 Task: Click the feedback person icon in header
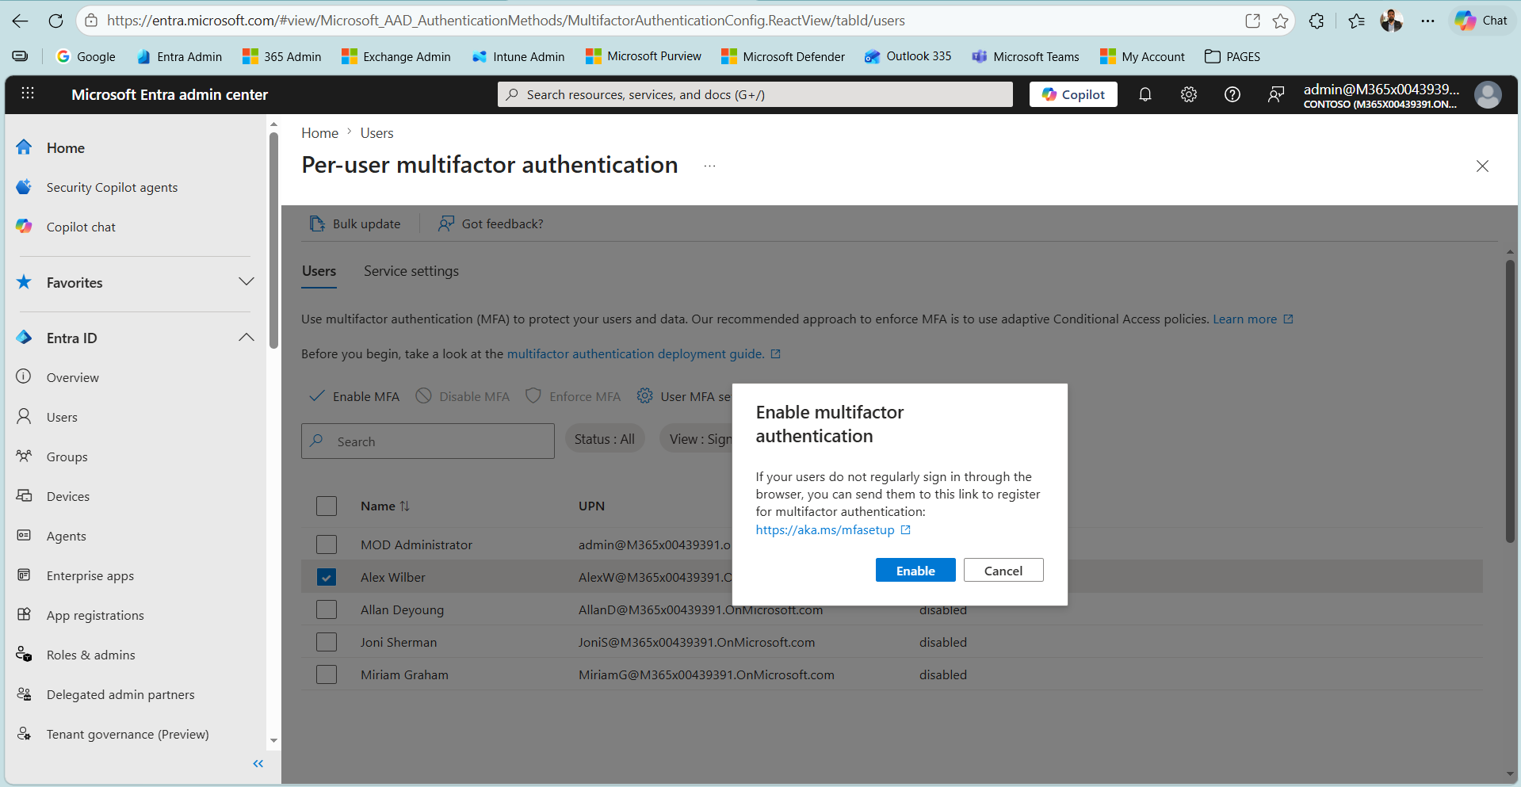click(x=1275, y=94)
